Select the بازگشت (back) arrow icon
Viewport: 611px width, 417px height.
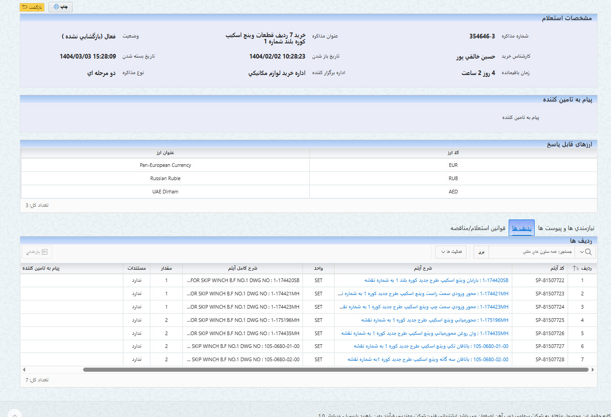(25, 7)
